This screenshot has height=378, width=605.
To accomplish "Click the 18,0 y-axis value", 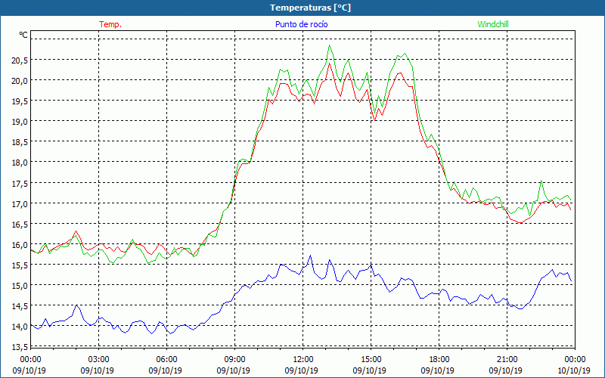I will pos(20,163).
